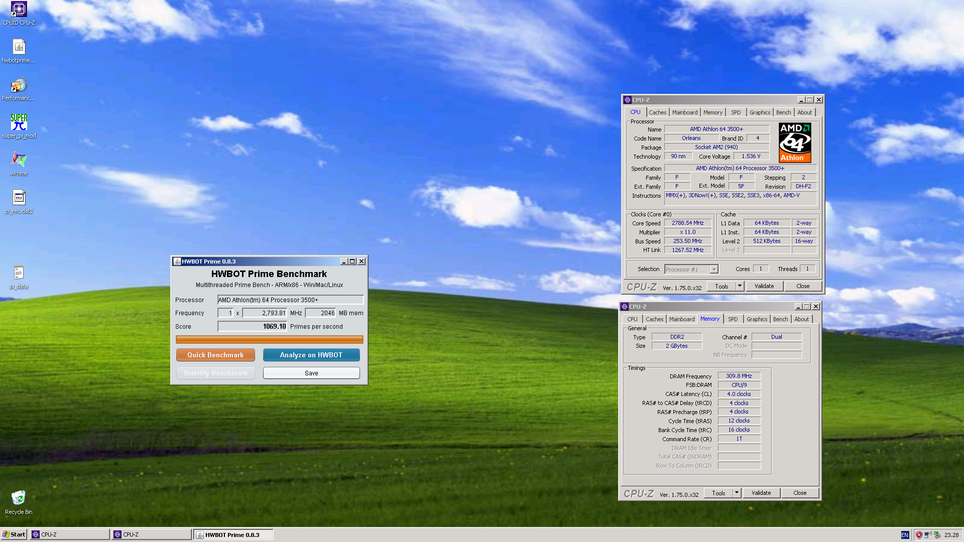The height and width of the screenshot is (542, 964).
Task: Open Bench tab in upper CPU-Z
Action: pyautogui.click(x=783, y=112)
